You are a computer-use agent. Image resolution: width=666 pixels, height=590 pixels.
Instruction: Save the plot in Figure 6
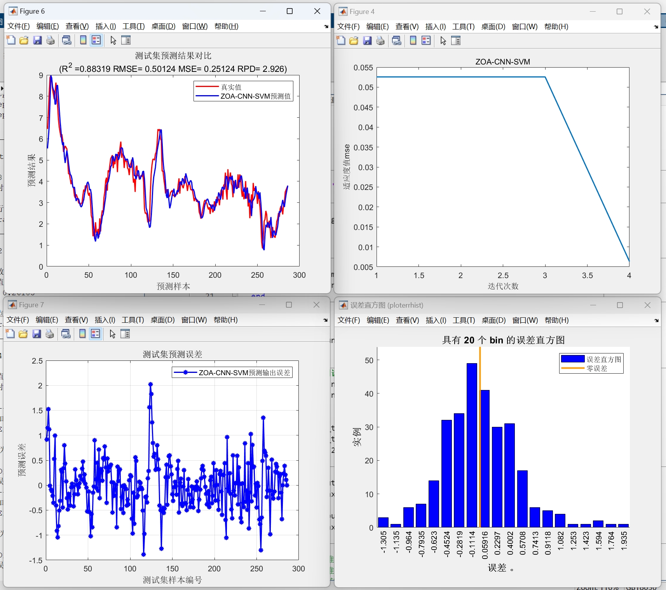coord(37,40)
